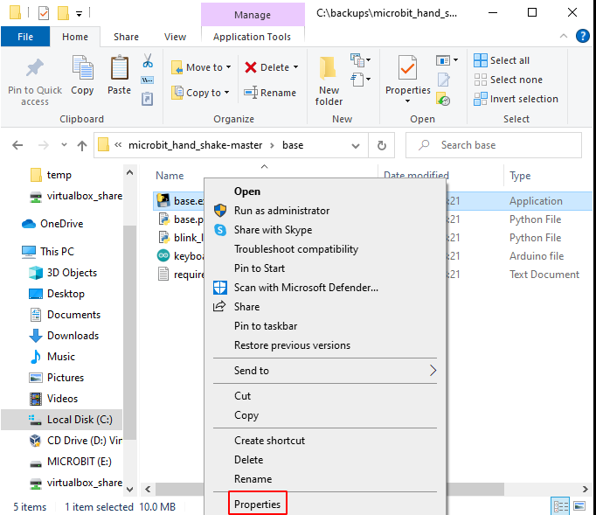The width and height of the screenshot is (596, 515).
Task: Click Invert selection in the ribbon
Action: (516, 99)
